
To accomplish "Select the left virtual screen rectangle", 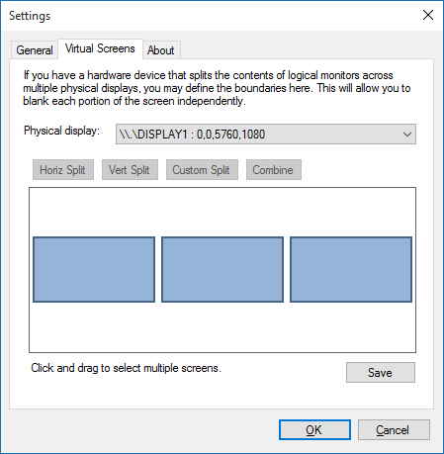I will point(94,269).
